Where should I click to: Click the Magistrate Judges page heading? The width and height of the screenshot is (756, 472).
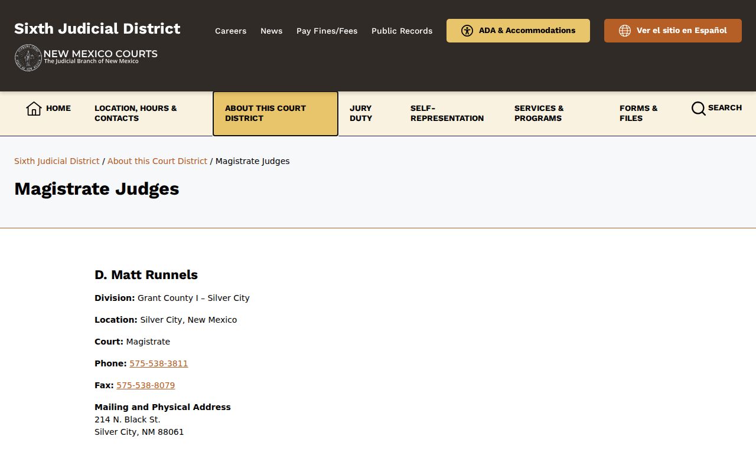[x=97, y=189]
